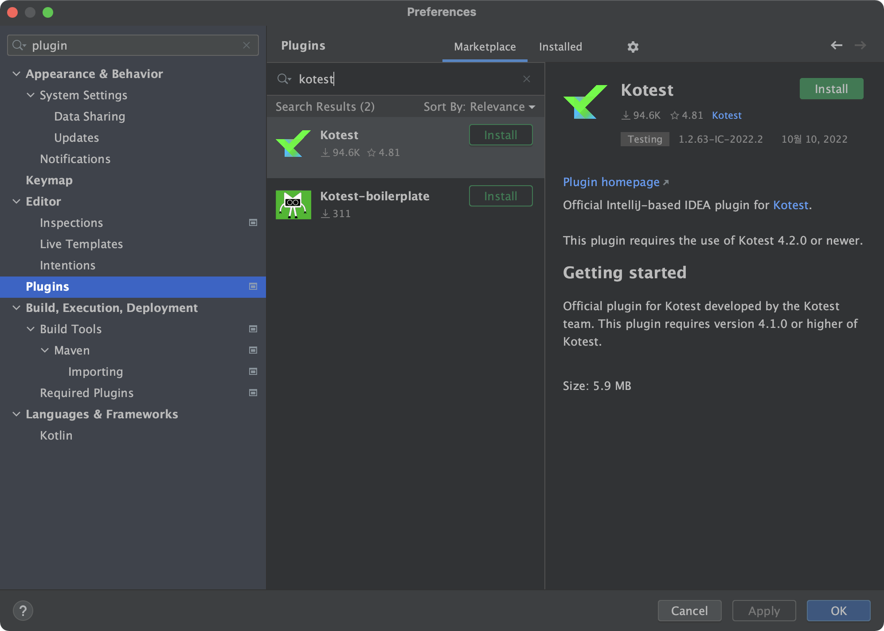Screen dimensions: 884x631
Task: Click the version text 1.2.63-IC-2022.2
Action: (x=720, y=139)
